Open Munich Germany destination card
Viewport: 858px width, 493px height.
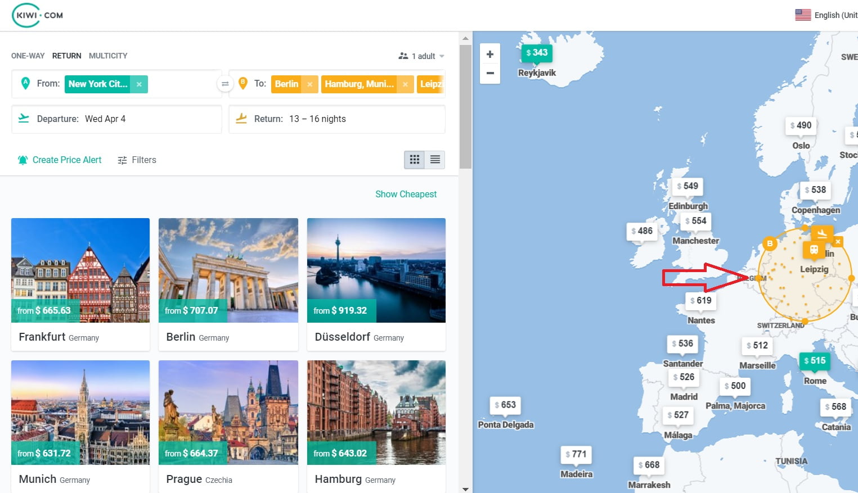click(x=80, y=427)
